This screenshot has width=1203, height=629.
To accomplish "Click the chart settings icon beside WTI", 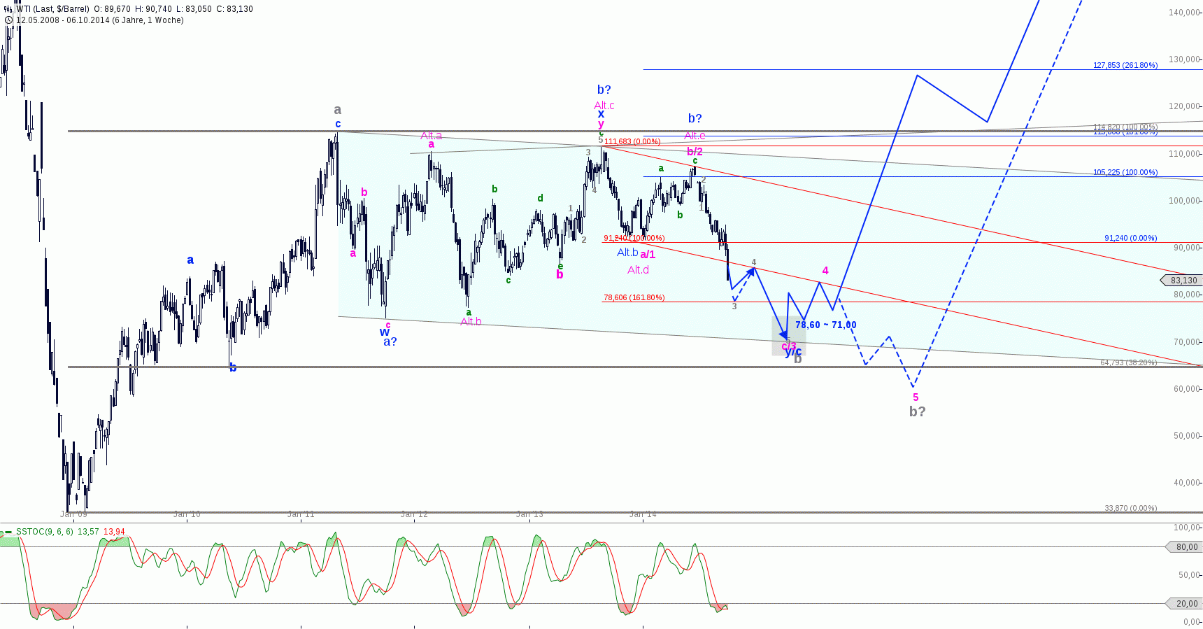I will pyautogui.click(x=8, y=9).
